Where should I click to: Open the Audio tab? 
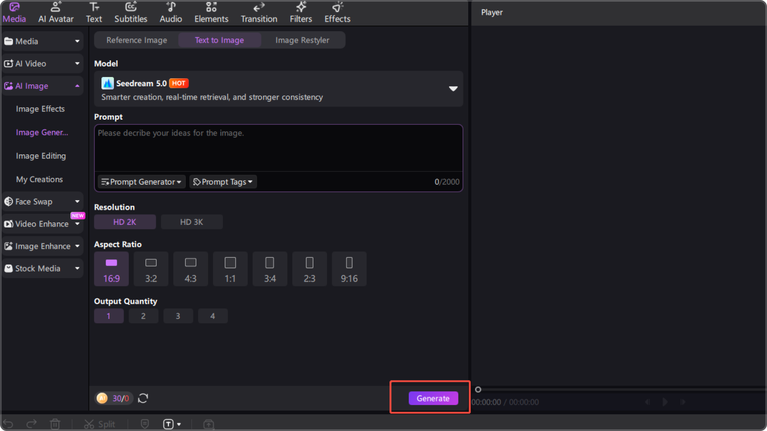click(x=171, y=13)
